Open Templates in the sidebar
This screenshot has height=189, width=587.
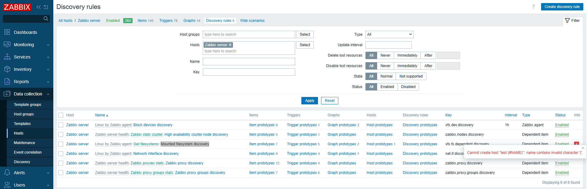pos(22,124)
